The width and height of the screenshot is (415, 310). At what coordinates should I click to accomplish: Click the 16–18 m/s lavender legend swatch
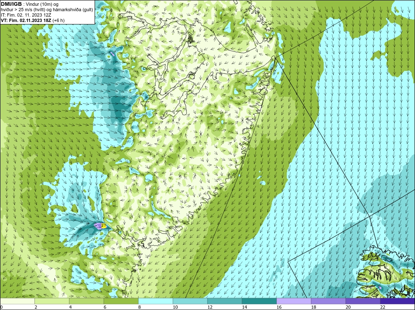[294, 301]
